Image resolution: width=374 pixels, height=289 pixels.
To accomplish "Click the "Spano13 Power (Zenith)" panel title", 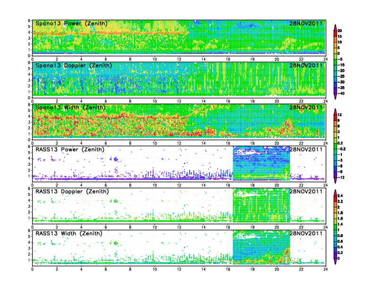I will [71, 24].
